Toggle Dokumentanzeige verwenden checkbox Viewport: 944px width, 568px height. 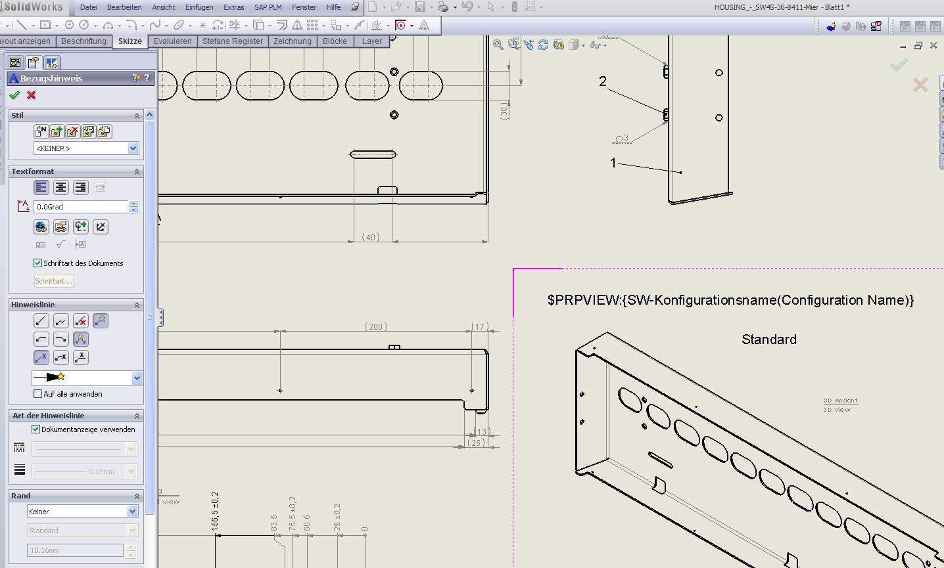(x=35, y=429)
